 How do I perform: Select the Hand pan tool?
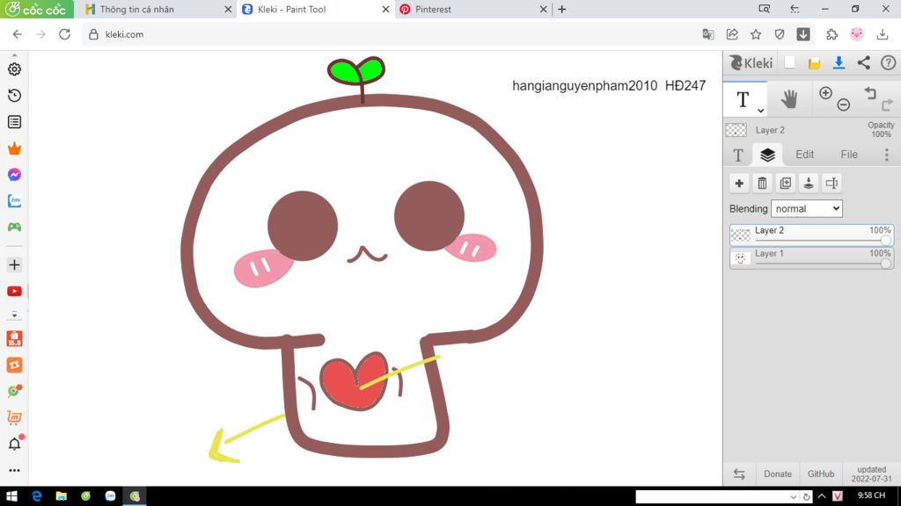[789, 99]
